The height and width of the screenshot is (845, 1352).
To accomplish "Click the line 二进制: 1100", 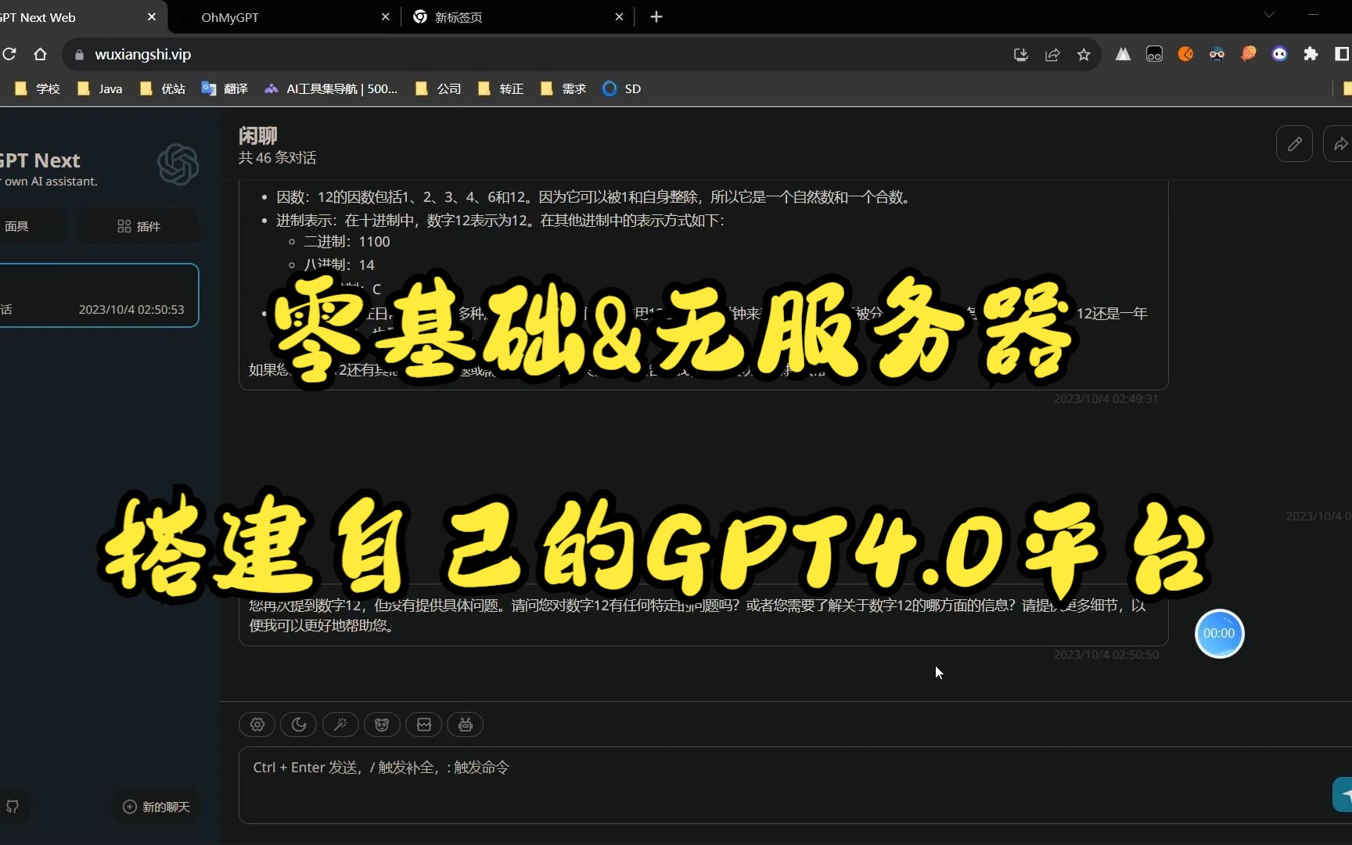I will tap(347, 242).
